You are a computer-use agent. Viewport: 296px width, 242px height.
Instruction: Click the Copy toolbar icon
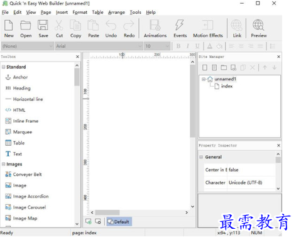[x=75, y=29]
